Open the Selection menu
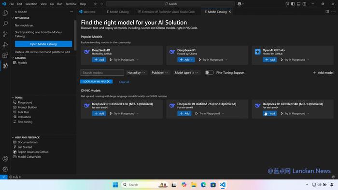338x190 pixels. click(31, 4)
